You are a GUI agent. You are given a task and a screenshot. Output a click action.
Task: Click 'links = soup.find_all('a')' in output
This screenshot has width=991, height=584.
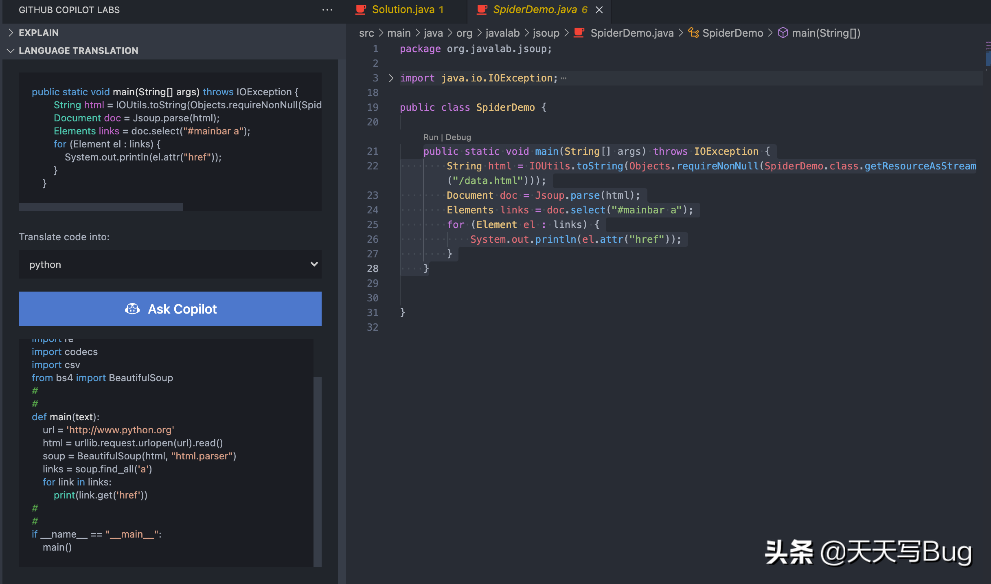97,469
